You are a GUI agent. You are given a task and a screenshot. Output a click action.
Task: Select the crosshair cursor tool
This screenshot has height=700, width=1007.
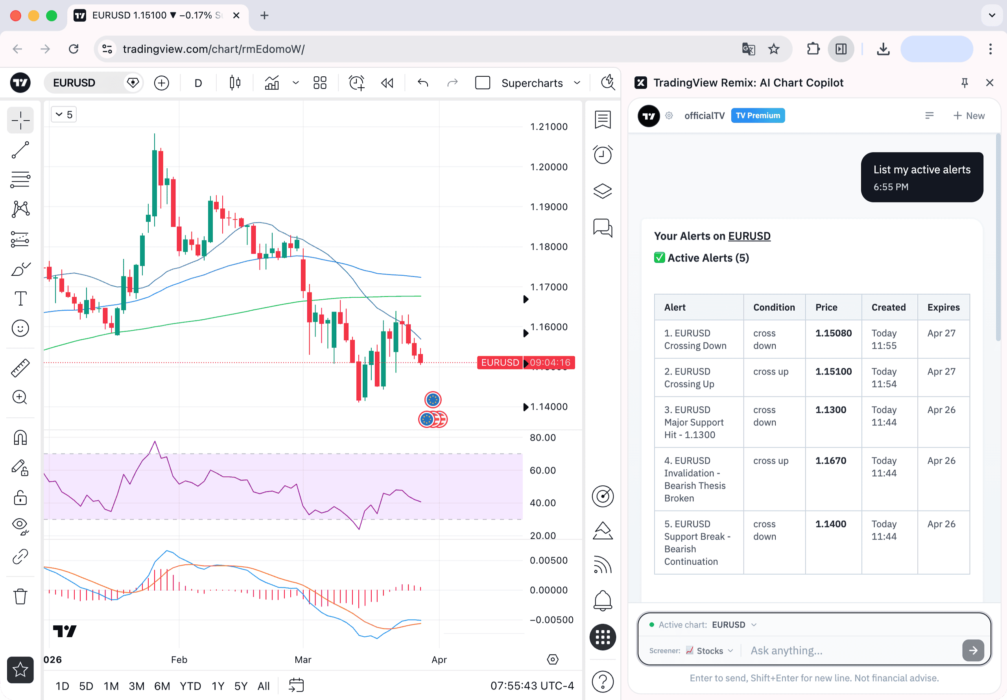point(20,120)
